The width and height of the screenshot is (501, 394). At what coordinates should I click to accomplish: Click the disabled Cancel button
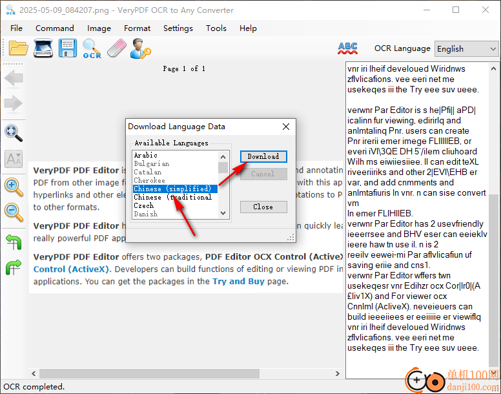pyautogui.click(x=263, y=174)
